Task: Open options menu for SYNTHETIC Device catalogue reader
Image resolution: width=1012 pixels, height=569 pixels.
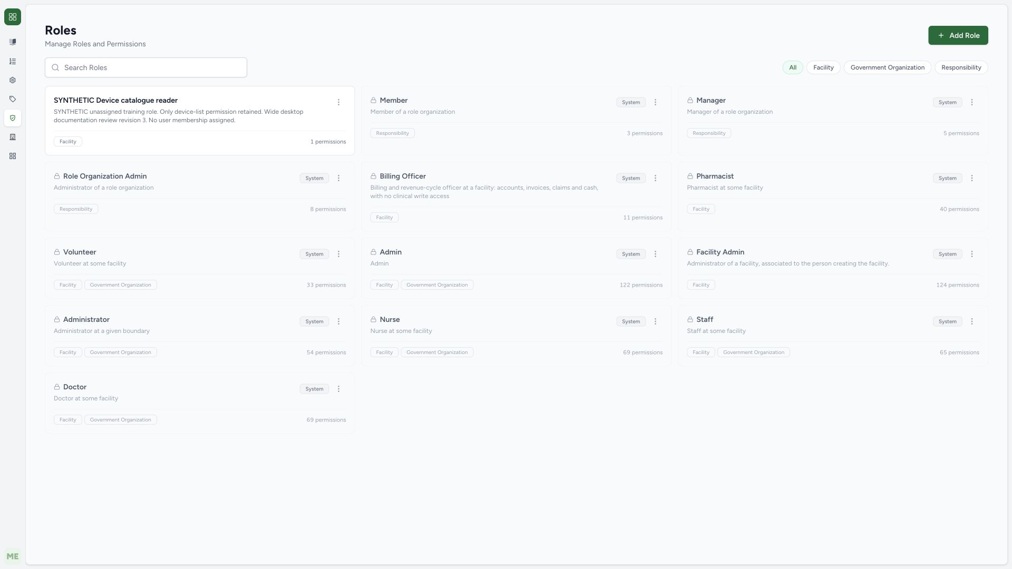Action: click(338, 102)
